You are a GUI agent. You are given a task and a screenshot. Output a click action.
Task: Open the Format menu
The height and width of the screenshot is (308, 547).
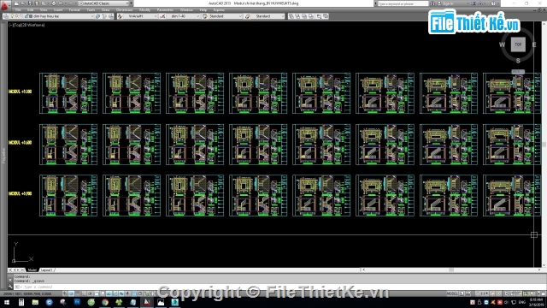74,10
